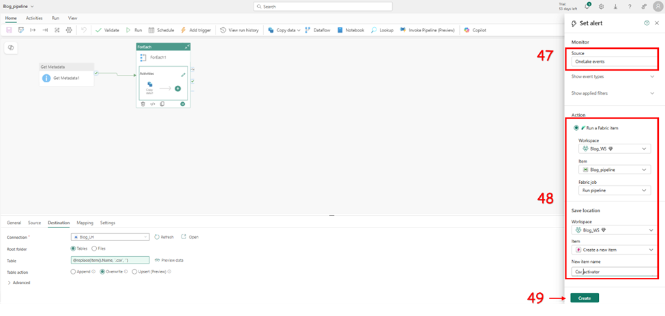Select the Append table action
Image resolution: width=665 pixels, height=316 pixels.
tap(73, 272)
